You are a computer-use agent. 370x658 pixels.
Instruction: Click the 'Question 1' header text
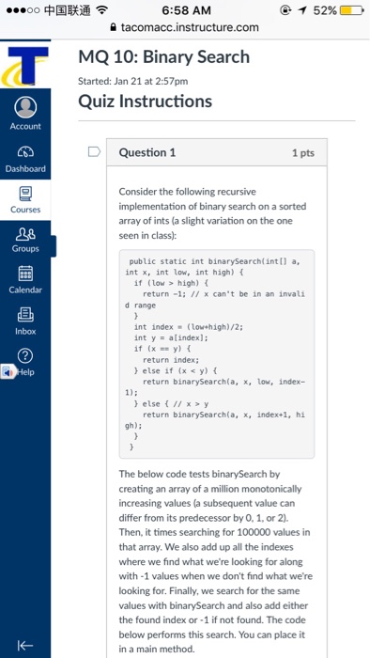(x=147, y=152)
